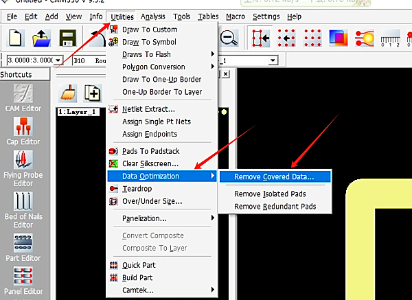Image resolution: width=412 pixels, height=300 pixels.
Task: Click the Save floppy disk icon
Action: (68, 38)
